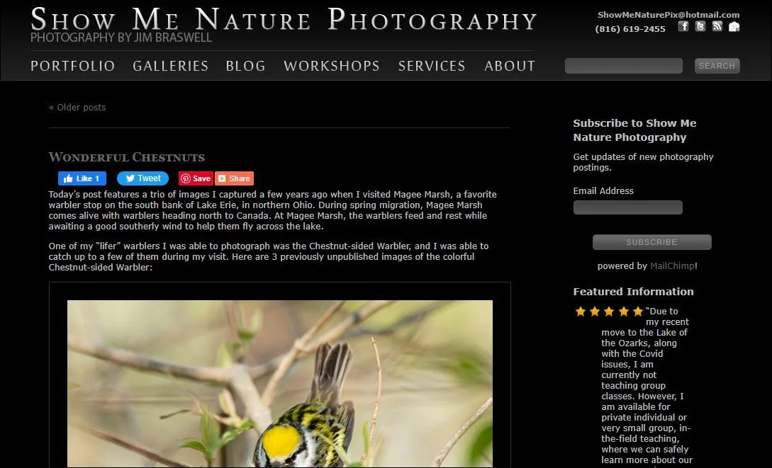
Task: Click inside the search text box
Action: 623,65
